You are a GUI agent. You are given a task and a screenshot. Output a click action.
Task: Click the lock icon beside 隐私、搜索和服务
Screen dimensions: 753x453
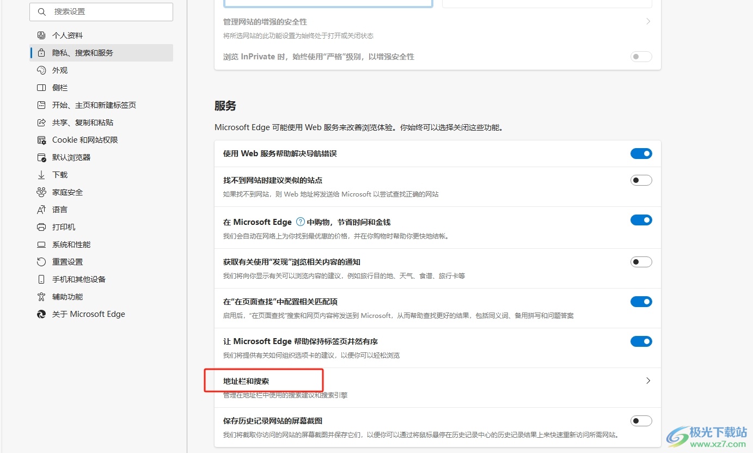(41, 53)
